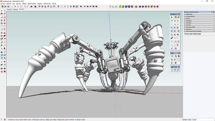Viewport: 215px width, 121px height.
Task: Pick the Paint Bucket tool
Action: [x=2, y=14]
